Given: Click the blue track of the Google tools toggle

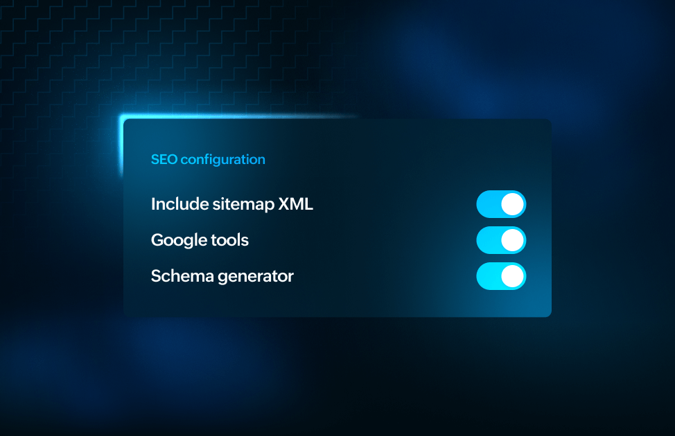Looking at the screenshot, I should [488, 240].
